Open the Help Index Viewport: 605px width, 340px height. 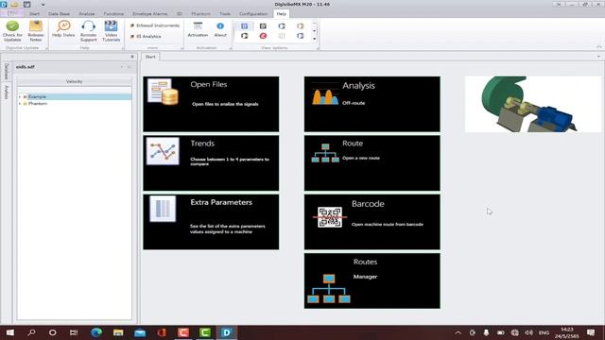[63, 29]
